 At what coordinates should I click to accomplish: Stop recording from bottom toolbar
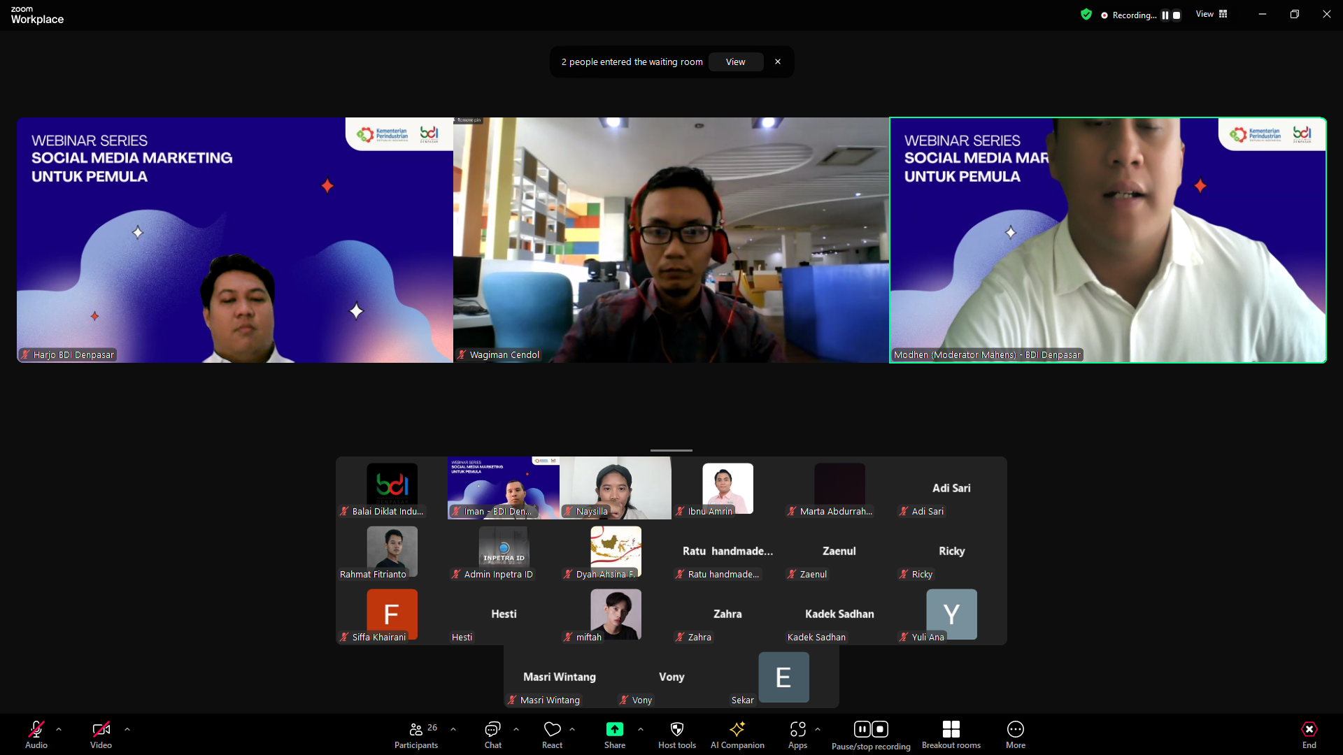tap(880, 729)
